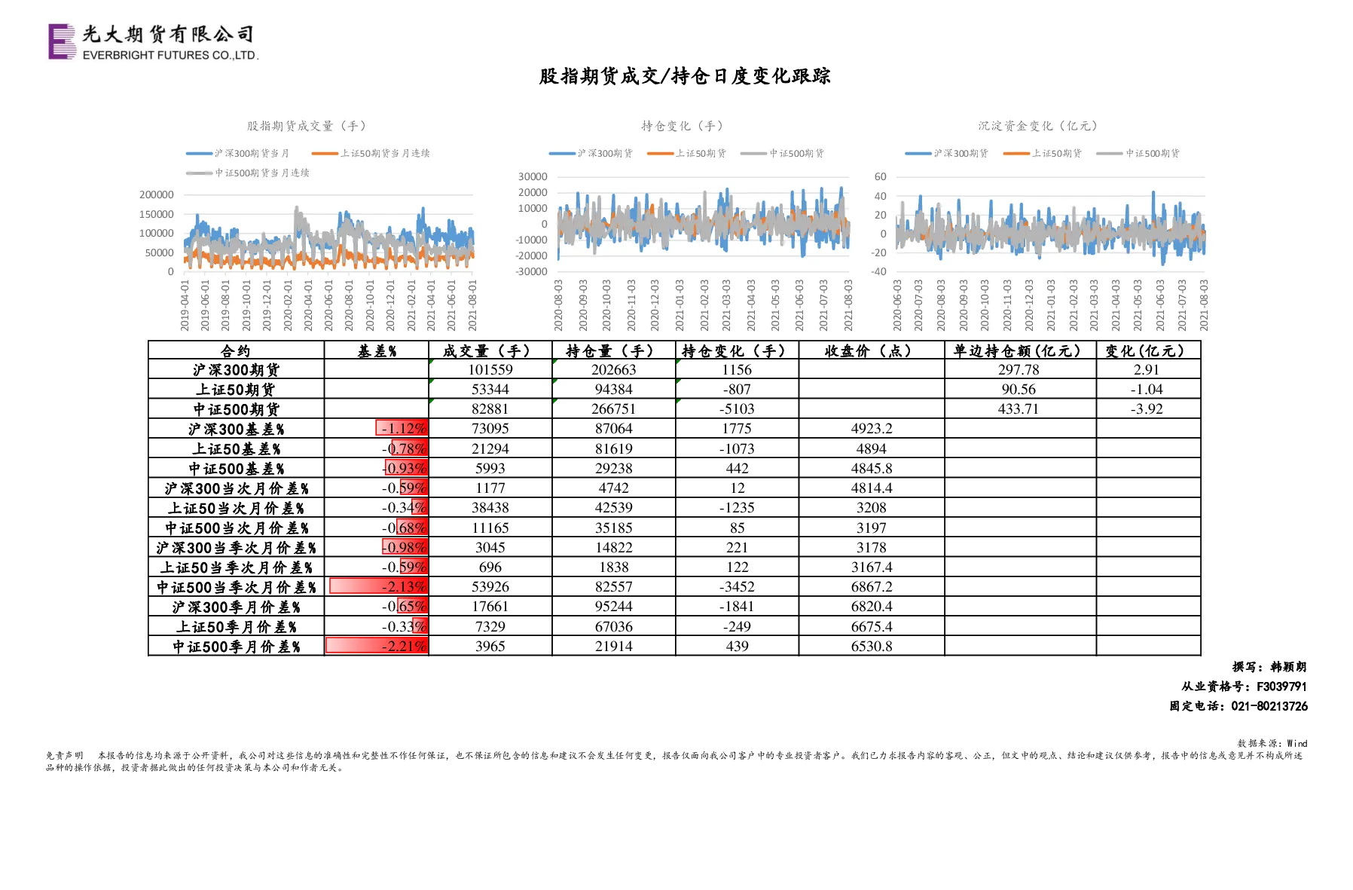Click the 433.71 holding amount cell

pos(1019,409)
